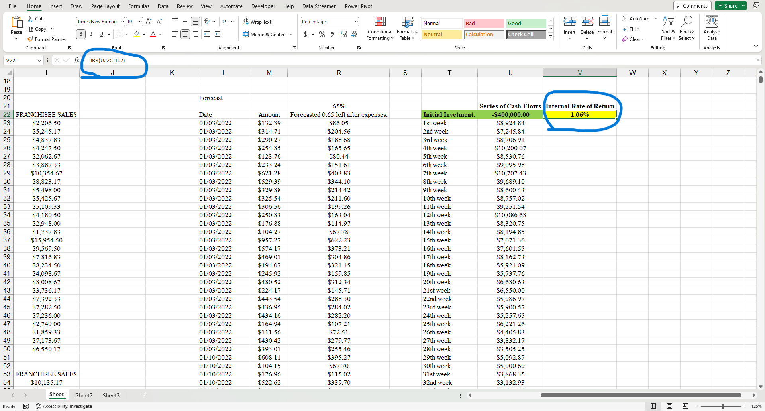This screenshot has height=411, width=765.
Task: Click the Insert Function fx icon
Action: tap(76, 60)
